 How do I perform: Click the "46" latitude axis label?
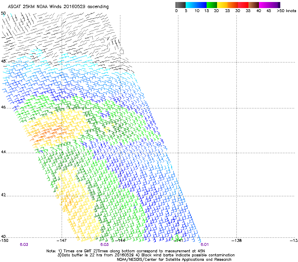click(x=3, y=107)
